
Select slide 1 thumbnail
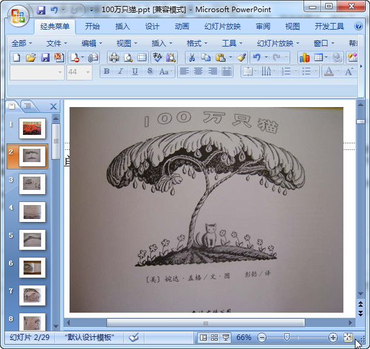[32, 128]
